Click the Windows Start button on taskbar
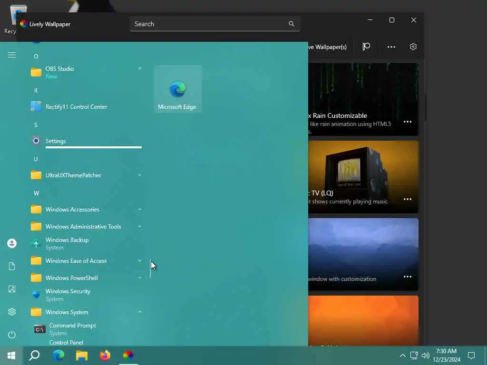Image resolution: width=487 pixels, height=365 pixels. (11, 355)
